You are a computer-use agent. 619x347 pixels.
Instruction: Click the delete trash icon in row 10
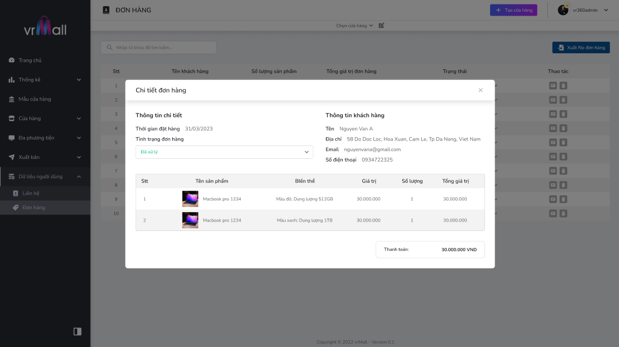pyautogui.click(x=563, y=213)
